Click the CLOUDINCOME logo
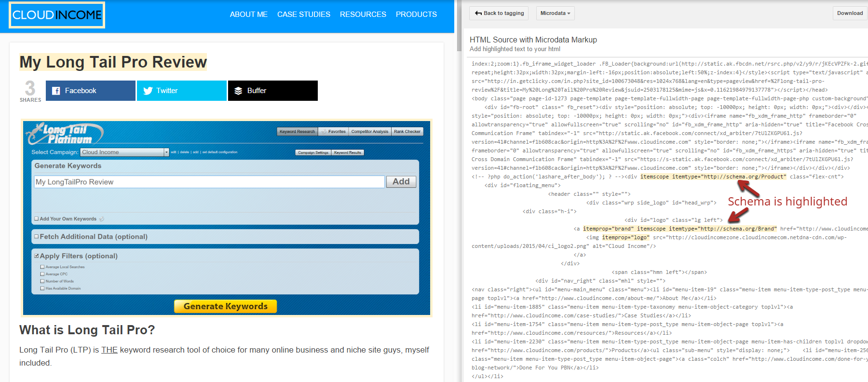 tap(57, 15)
